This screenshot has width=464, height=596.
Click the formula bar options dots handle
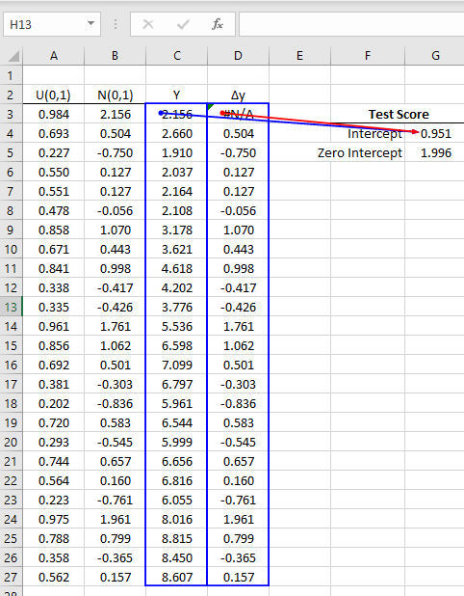pos(116,24)
